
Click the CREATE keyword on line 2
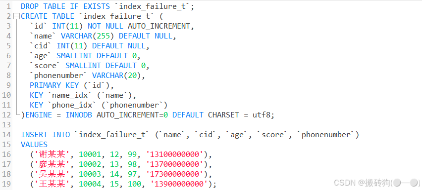pos(34,16)
